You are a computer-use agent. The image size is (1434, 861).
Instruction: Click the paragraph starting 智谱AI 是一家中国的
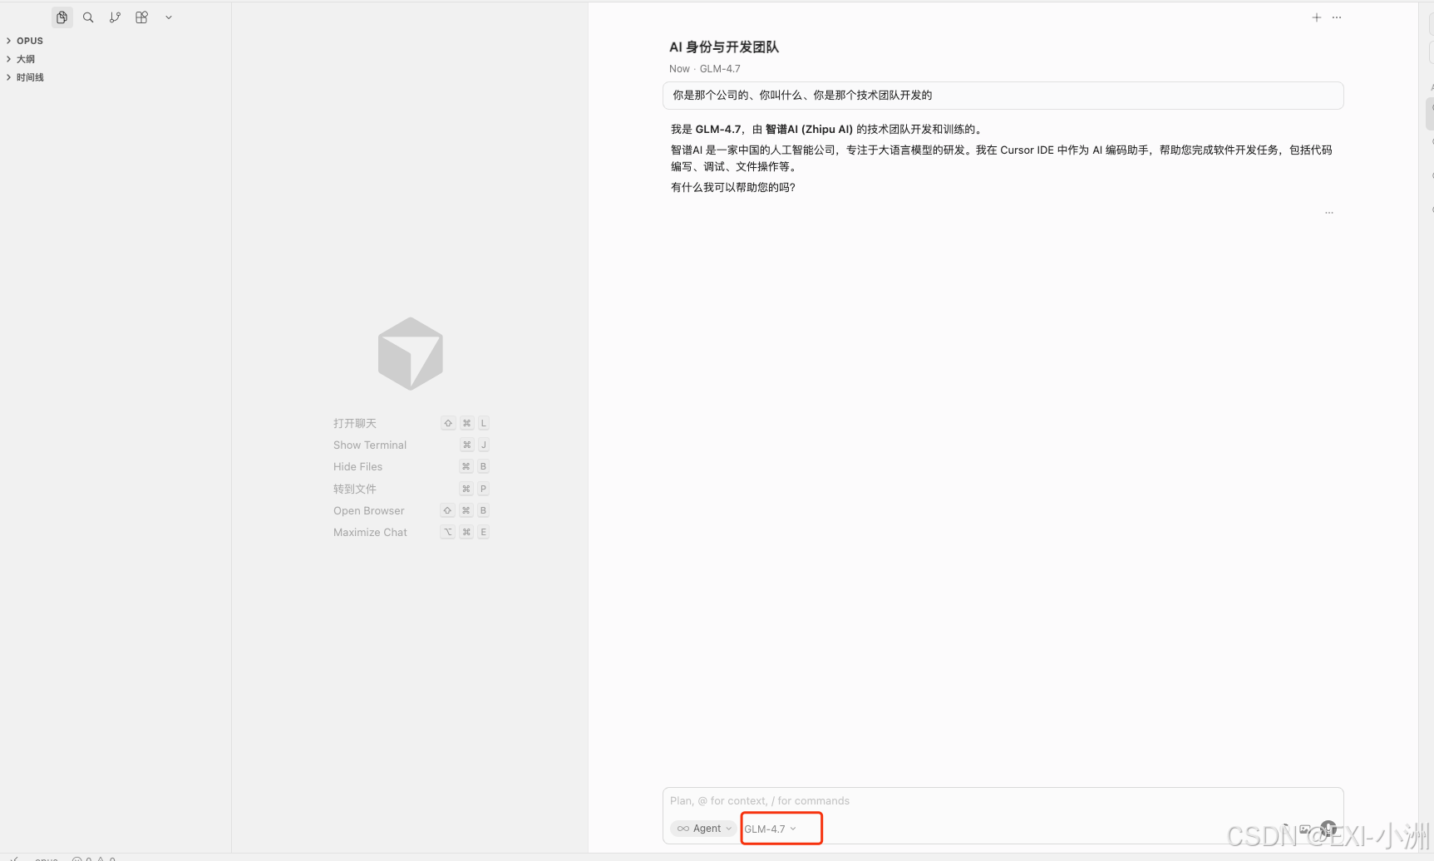(1002, 159)
